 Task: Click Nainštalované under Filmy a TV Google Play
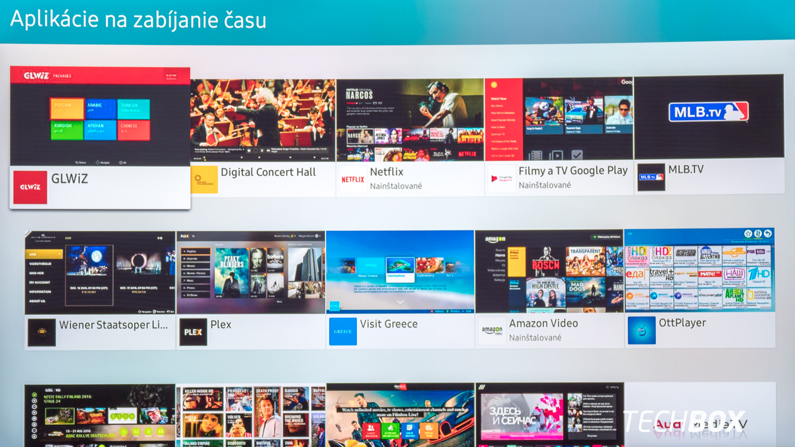click(x=545, y=186)
